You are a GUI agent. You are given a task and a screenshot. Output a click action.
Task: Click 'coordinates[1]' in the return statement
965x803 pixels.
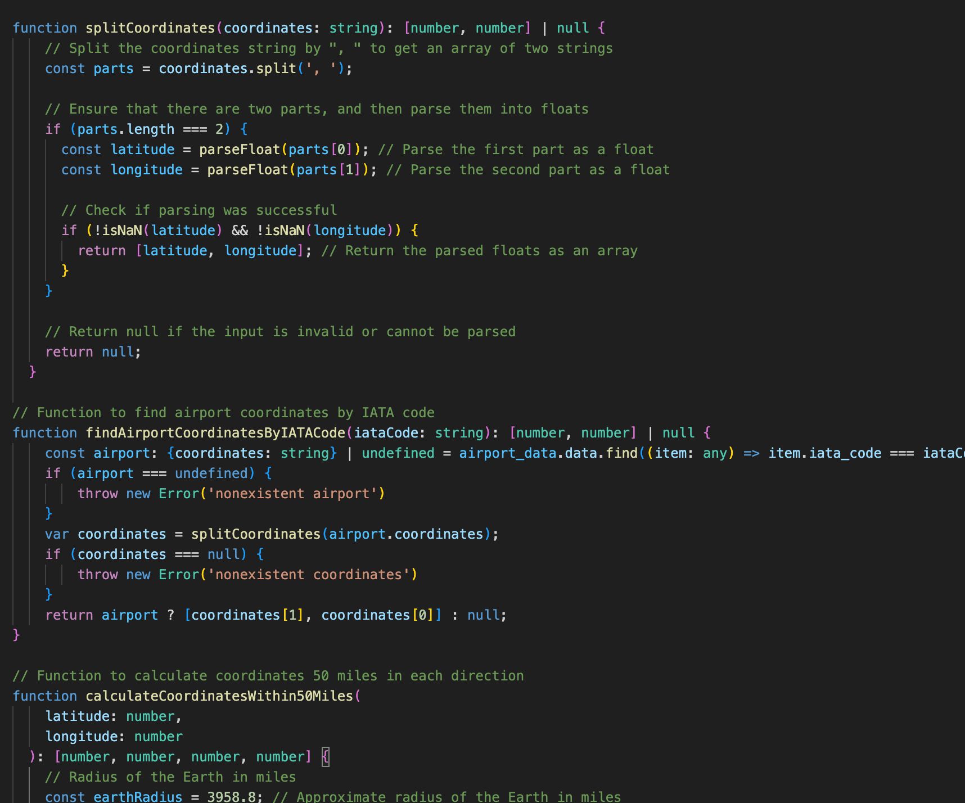coord(247,615)
